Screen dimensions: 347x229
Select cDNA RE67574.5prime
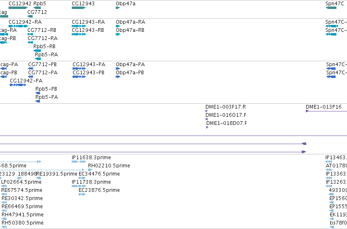tap(22, 190)
